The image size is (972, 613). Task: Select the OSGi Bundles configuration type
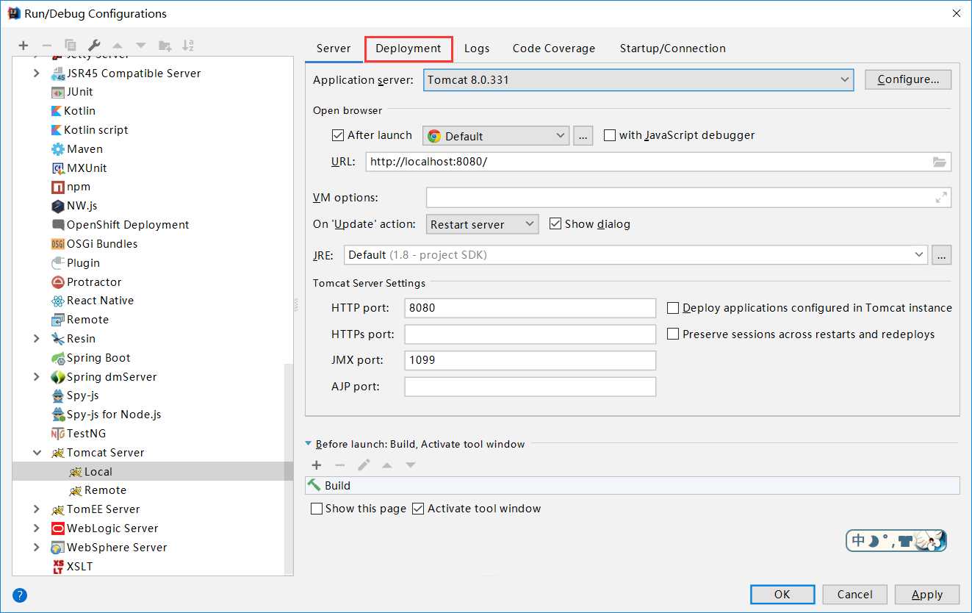pyautogui.click(x=94, y=244)
